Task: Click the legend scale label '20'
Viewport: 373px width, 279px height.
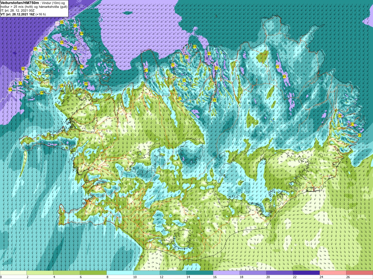Action: (x=268, y=277)
